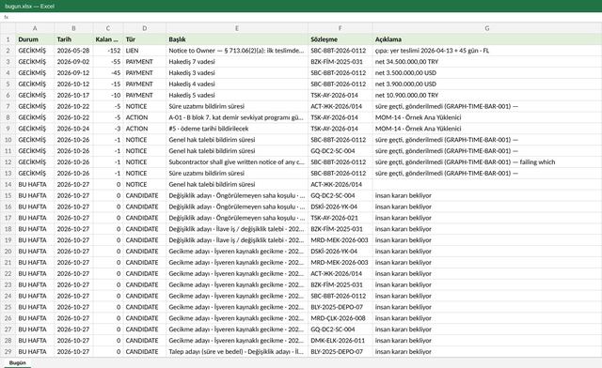Click Hakediş 4 vadesi cell
This screenshot has width=602, height=368.
coord(237,84)
